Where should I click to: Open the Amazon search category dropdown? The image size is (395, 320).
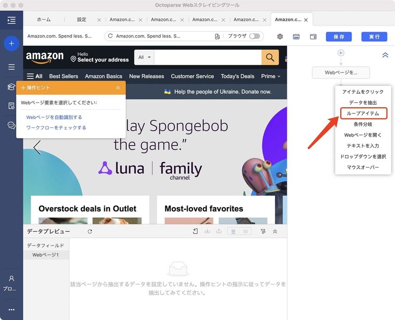[x=144, y=57]
